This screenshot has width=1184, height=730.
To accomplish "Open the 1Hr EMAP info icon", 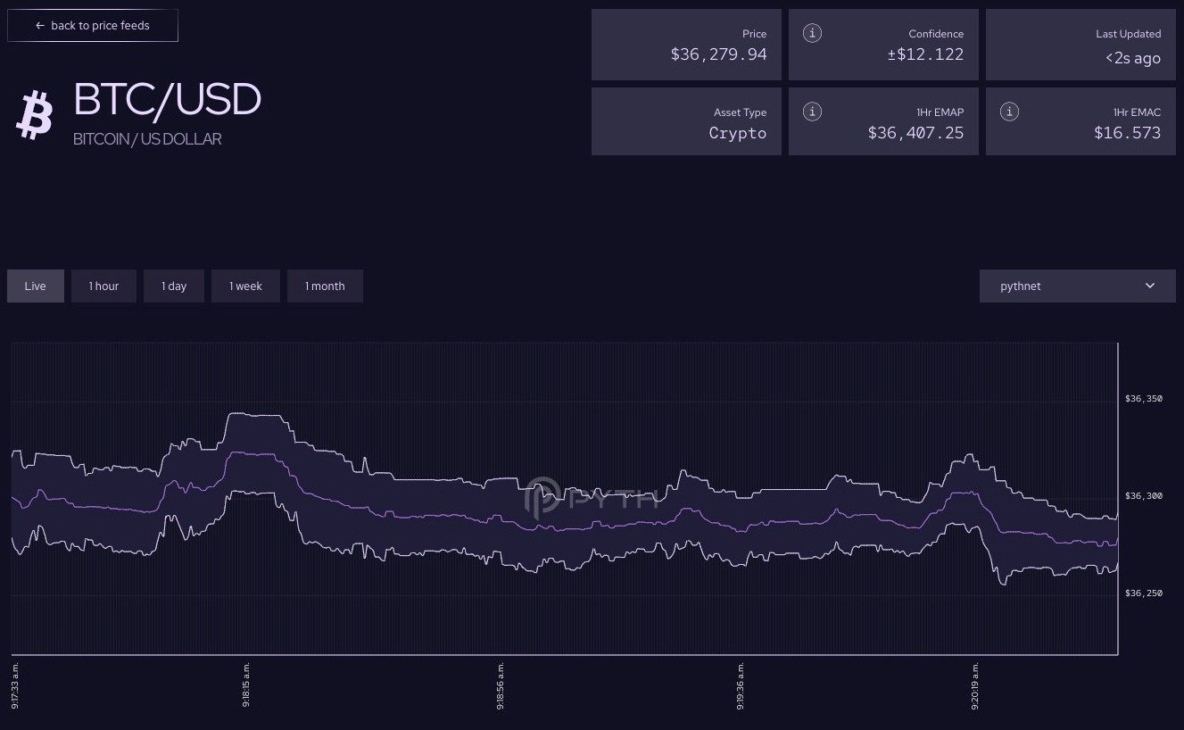I will click(812, 112).
